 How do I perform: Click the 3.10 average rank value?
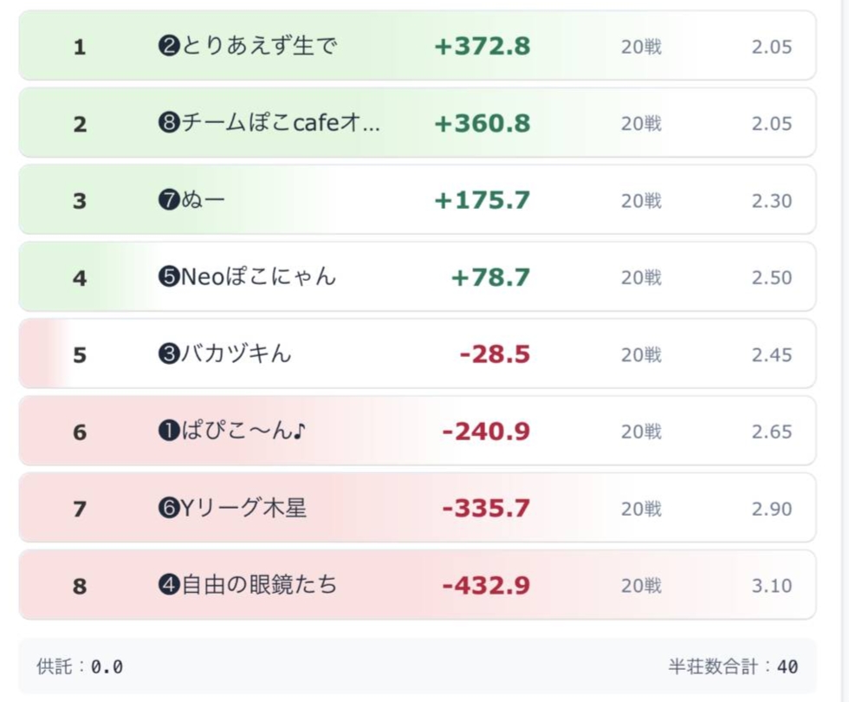coord(771,586)
